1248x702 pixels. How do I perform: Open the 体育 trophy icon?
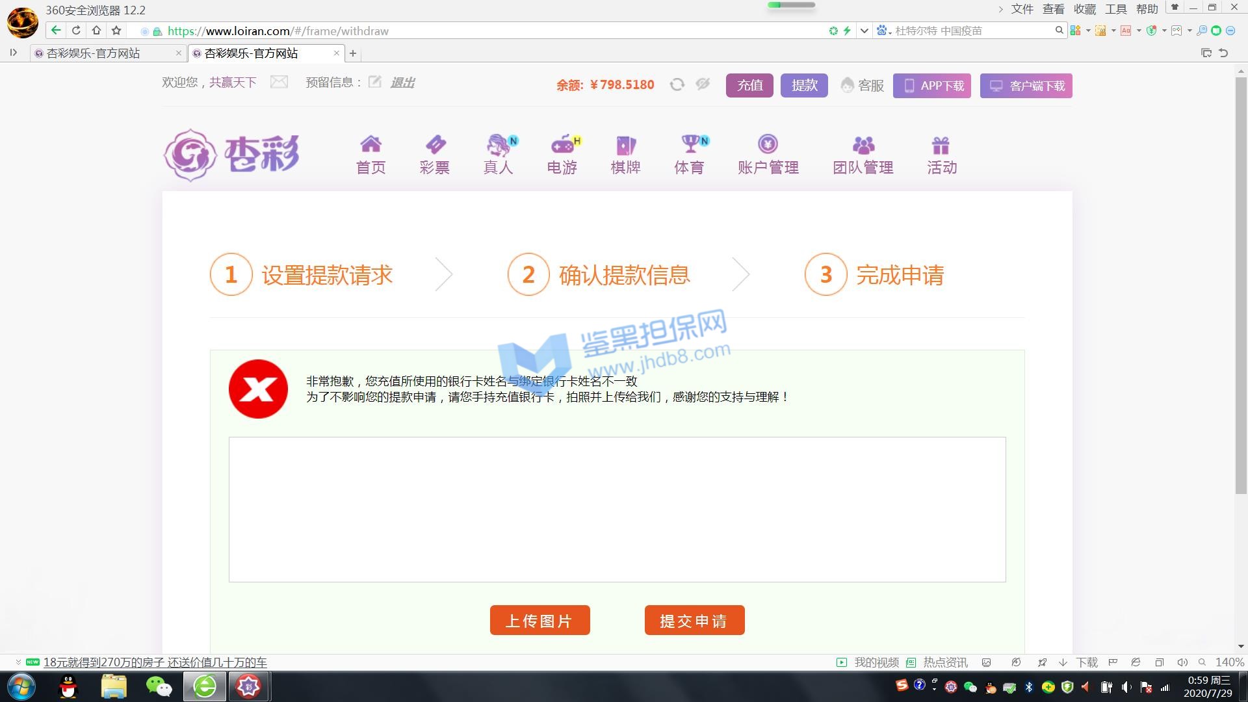690,144
